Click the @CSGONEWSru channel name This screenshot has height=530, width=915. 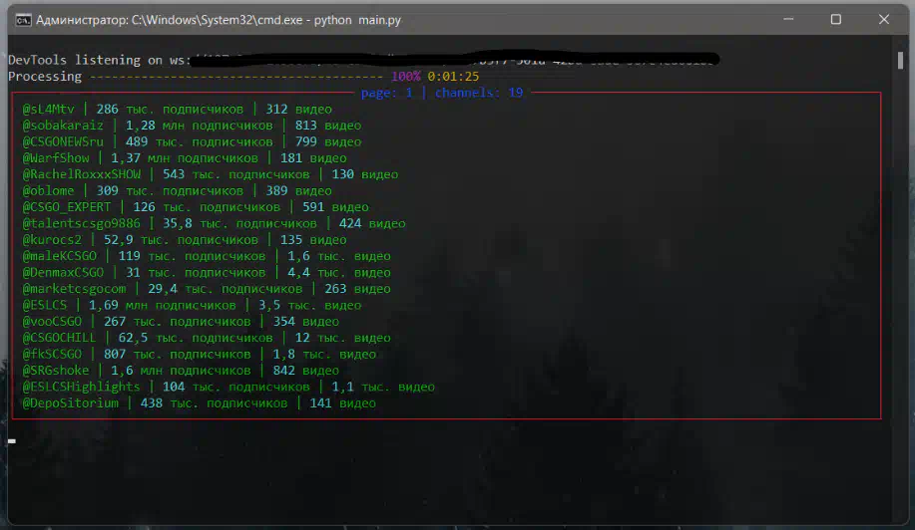(x=63, y=141)
